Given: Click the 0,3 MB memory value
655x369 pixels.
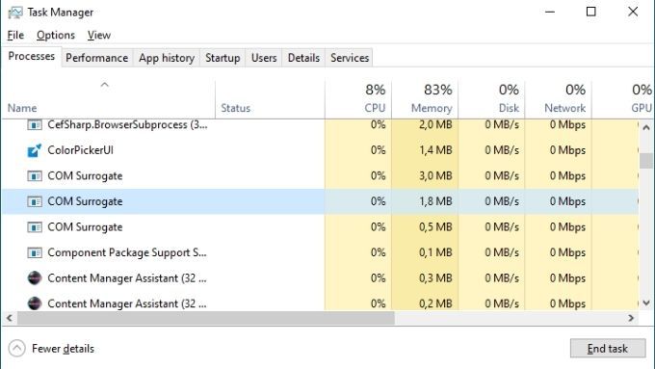Looking at the screenshot, I should [x=435, y=278].
